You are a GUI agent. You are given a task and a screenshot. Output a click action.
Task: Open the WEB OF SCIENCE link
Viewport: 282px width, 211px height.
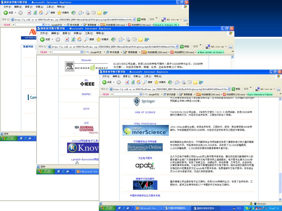click(145, 112)
